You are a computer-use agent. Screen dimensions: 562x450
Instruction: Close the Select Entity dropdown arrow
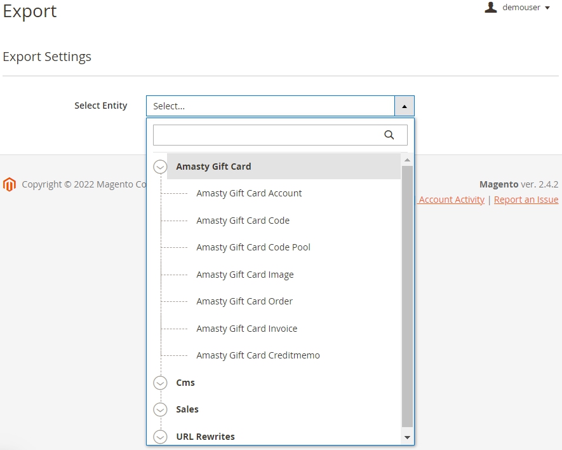click(405, 106)
